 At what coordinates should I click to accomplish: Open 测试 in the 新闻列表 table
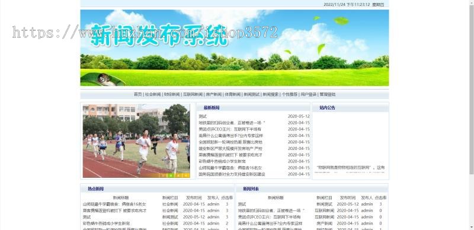click(x=242, y=205)
